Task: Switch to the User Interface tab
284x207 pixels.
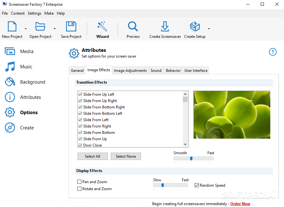Action: click(196, 71)
